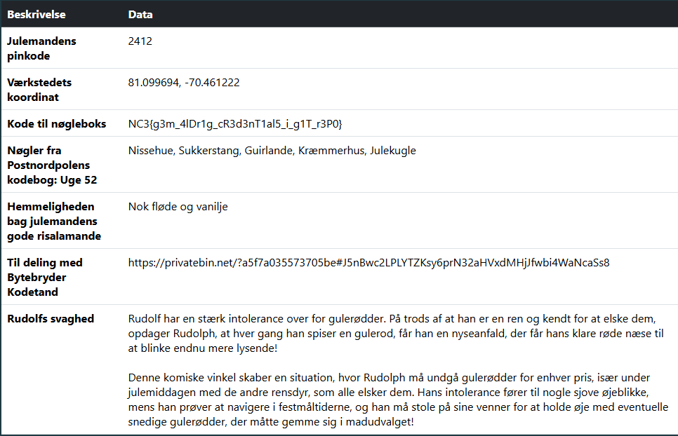Viewport: 678px width, 436px height.
Task: Open the privatebin.net URL
Action: click(x=368, y=263)
